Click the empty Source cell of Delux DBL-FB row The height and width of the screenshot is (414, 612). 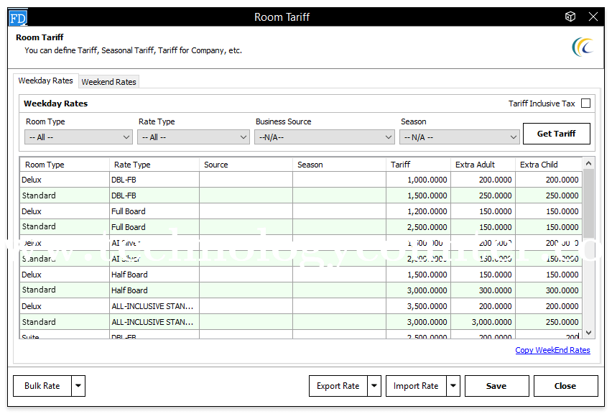click(246, 180)
